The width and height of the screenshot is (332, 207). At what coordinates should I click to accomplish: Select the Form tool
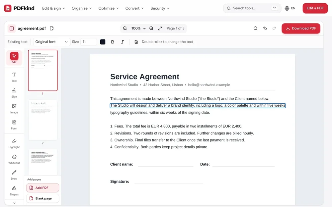click(x=14, y=125)
